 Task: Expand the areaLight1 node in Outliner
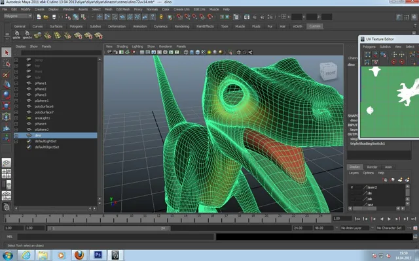[x=16, y=118]
